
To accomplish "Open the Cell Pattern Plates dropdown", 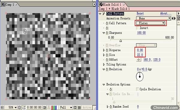I will 151,23.
